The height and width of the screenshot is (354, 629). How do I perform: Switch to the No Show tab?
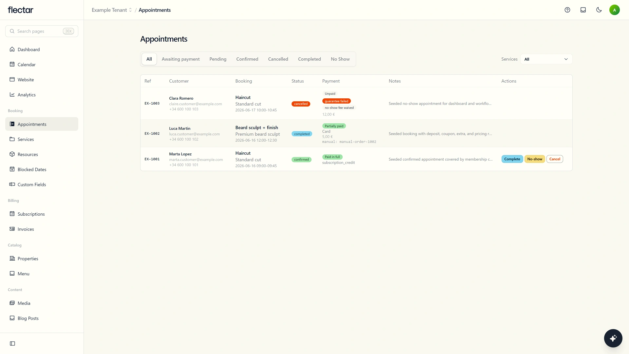(x=340, y=59)
